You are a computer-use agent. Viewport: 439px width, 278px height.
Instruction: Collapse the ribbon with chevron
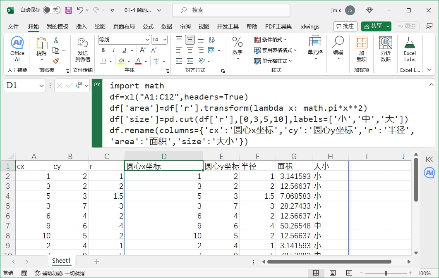(x=429, y=69)
